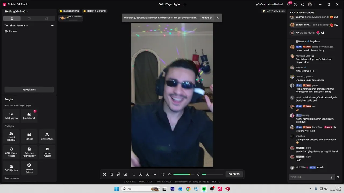Mute the microphone icon

(x=199, y=174)
